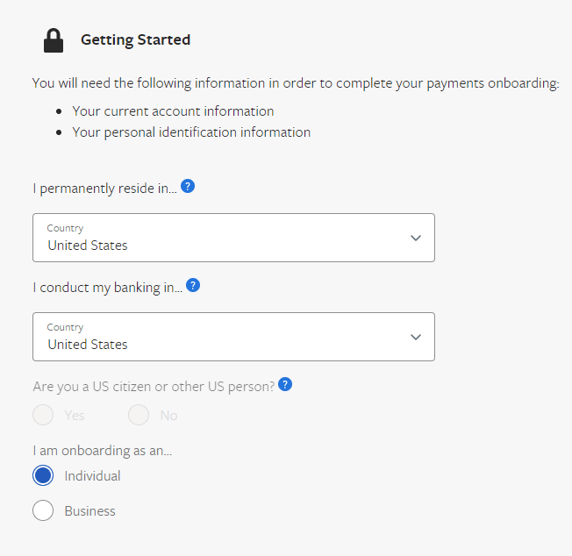Click "Your personal identification information" bullet text
Viewport: 572px width, 556px height.
click(x=191, y=132)
